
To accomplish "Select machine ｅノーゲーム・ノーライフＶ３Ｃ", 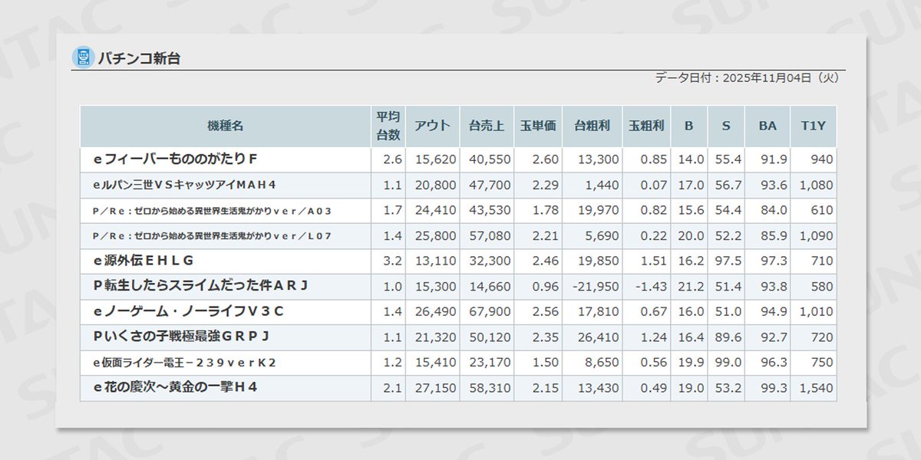I will pos(188,311).
